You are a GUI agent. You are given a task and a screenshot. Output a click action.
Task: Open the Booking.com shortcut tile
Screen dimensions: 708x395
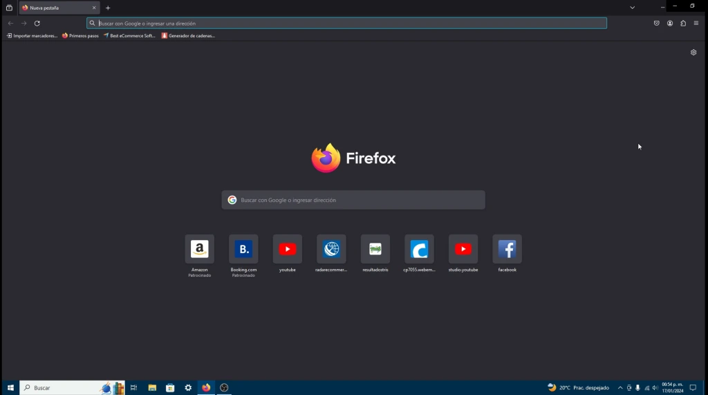tap(243, 249)
